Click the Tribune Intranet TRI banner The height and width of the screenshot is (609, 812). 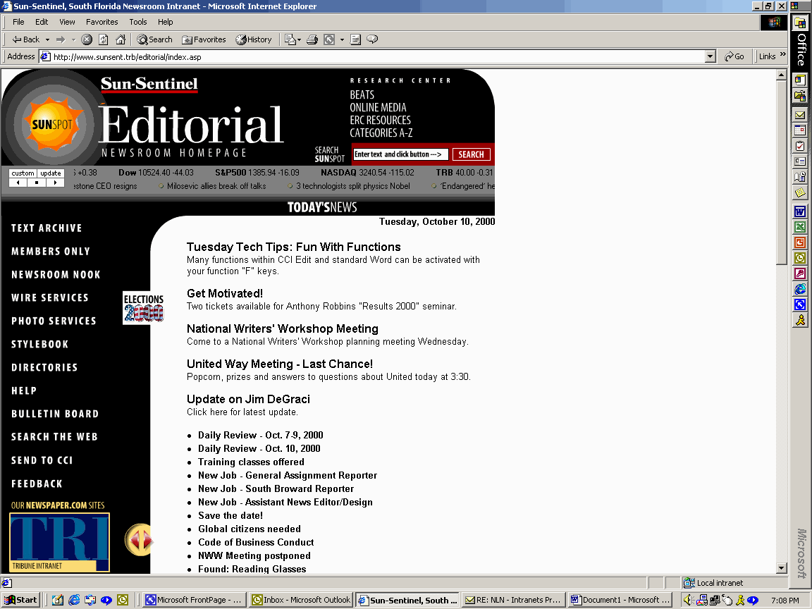click(59, 542)
